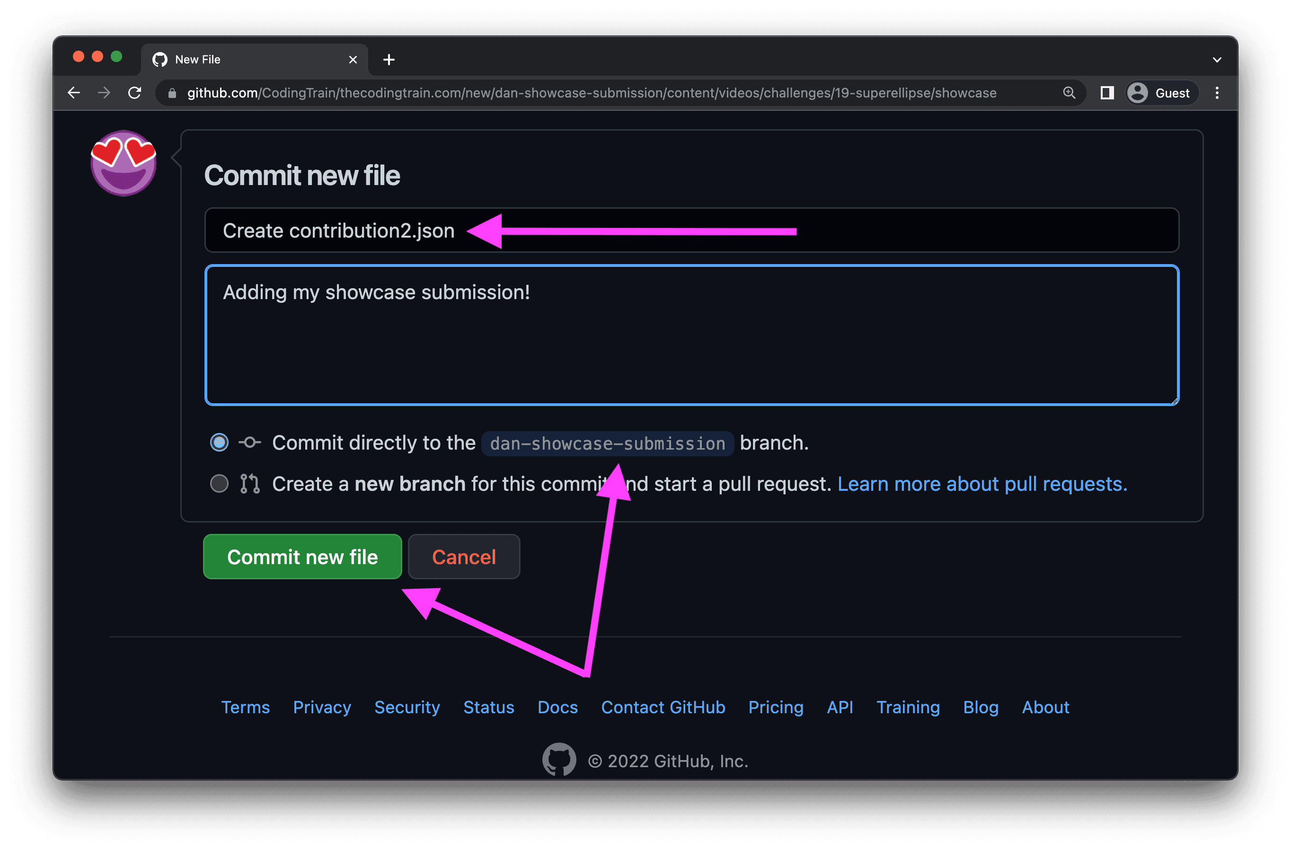Open the zoom magnifier icon in address bar
This screenshot has width=1291, height=850.
pos(1069,93)
